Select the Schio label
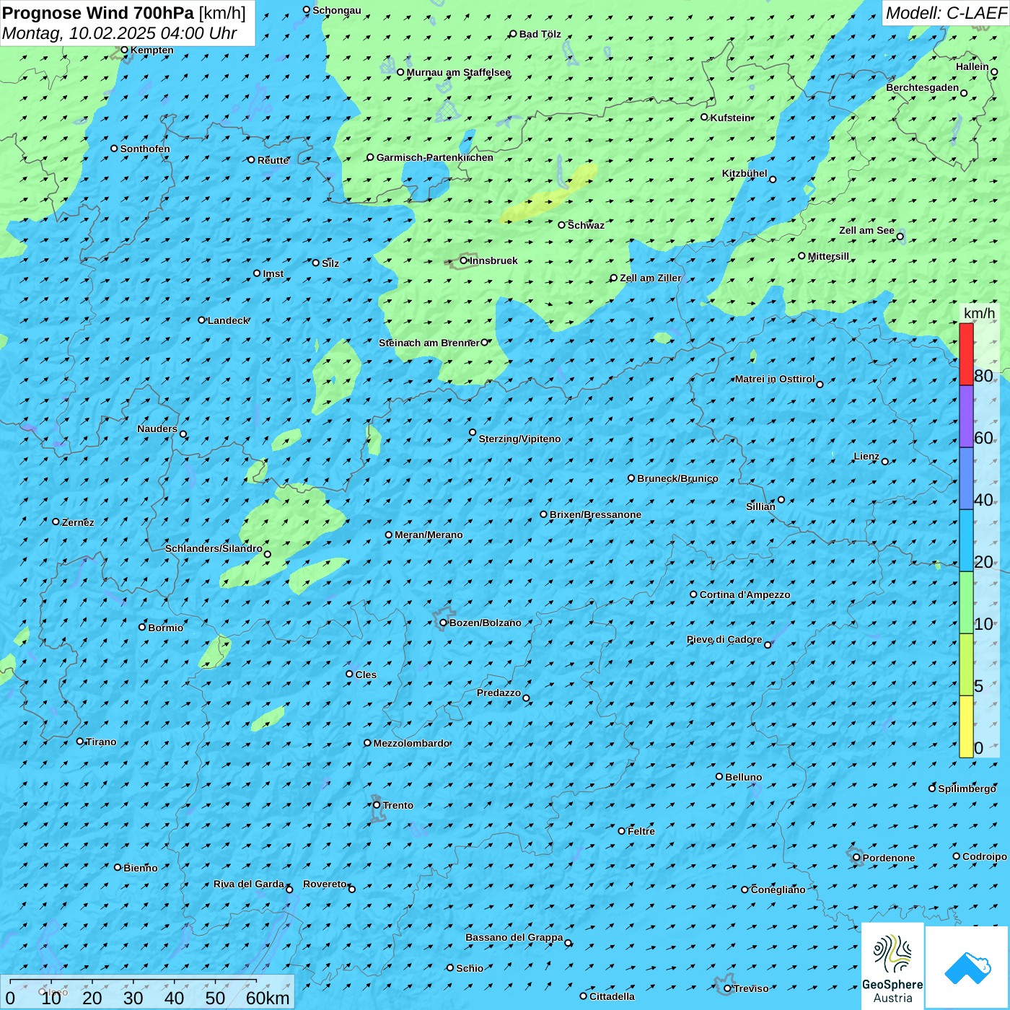The image size is (1010, 1010). coord(470,968)
